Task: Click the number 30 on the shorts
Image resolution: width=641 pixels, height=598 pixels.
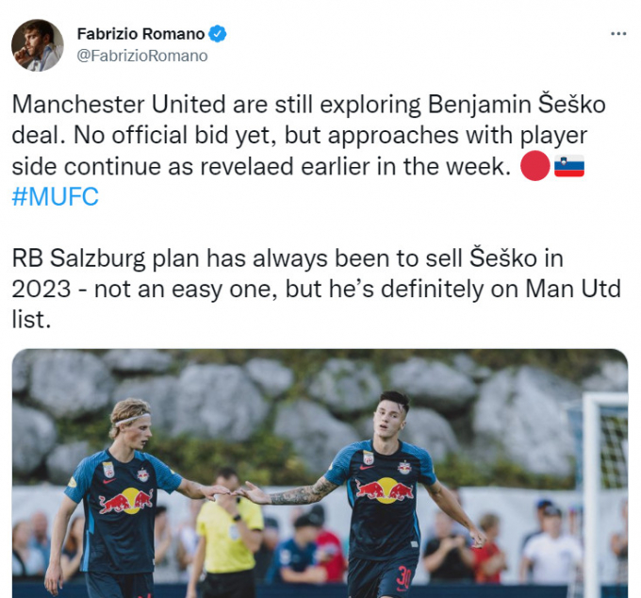Action: point(403,578)
